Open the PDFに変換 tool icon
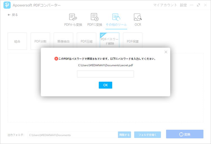The image size is (211, 144). pos(95,17)
